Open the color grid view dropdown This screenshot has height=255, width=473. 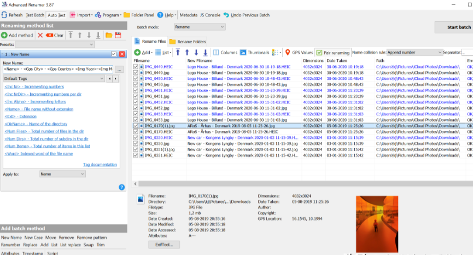pos(277,53)
